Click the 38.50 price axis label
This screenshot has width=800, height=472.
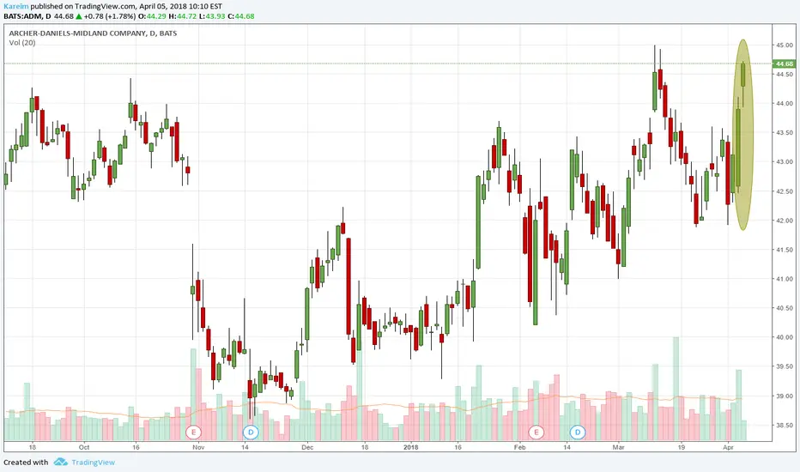click(x=785, y=425)
